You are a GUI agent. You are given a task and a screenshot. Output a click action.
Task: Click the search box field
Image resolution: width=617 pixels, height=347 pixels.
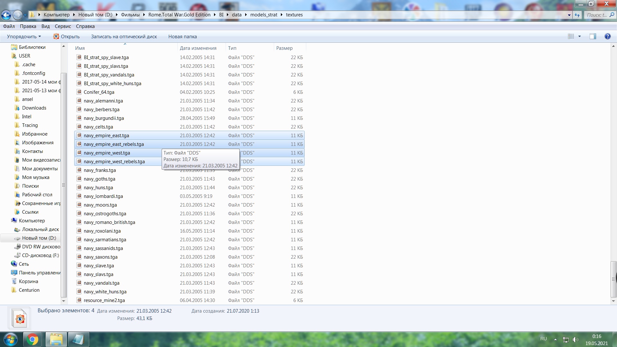(597, 15)
